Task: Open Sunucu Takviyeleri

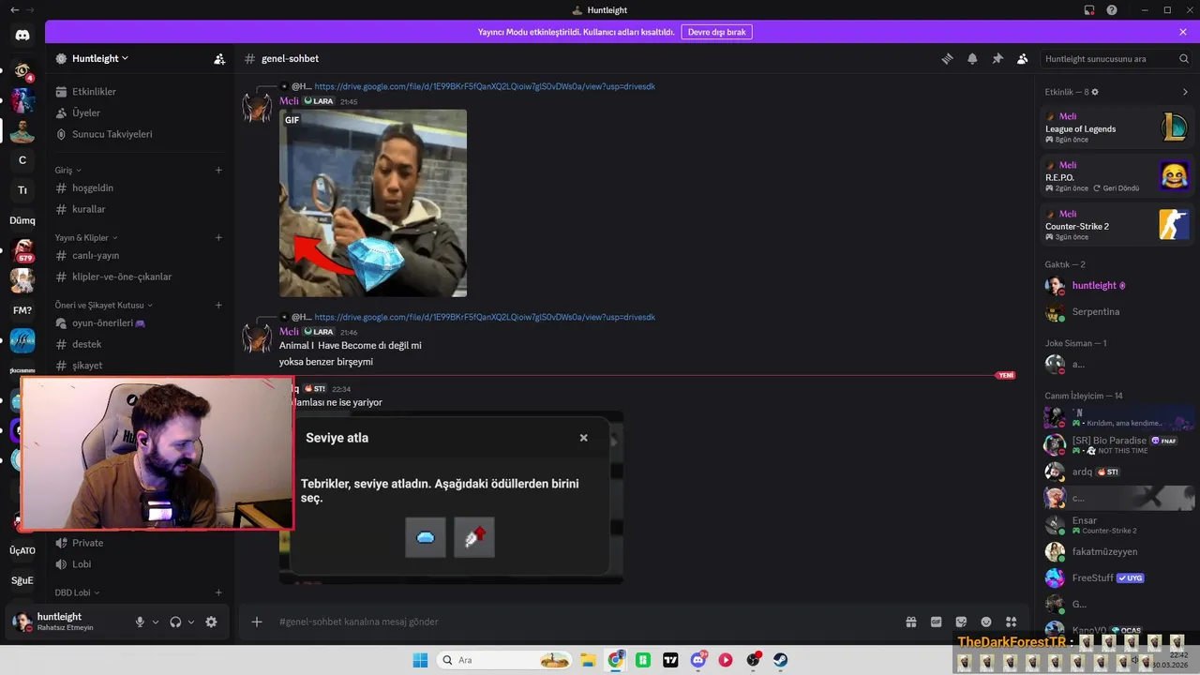Action: click(x=141, y=134)
